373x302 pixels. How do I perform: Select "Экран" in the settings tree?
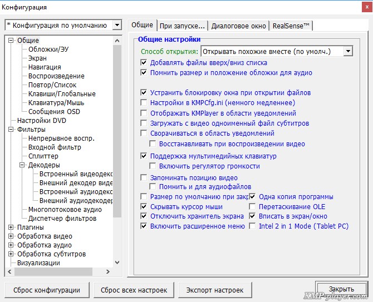[37, 58]
